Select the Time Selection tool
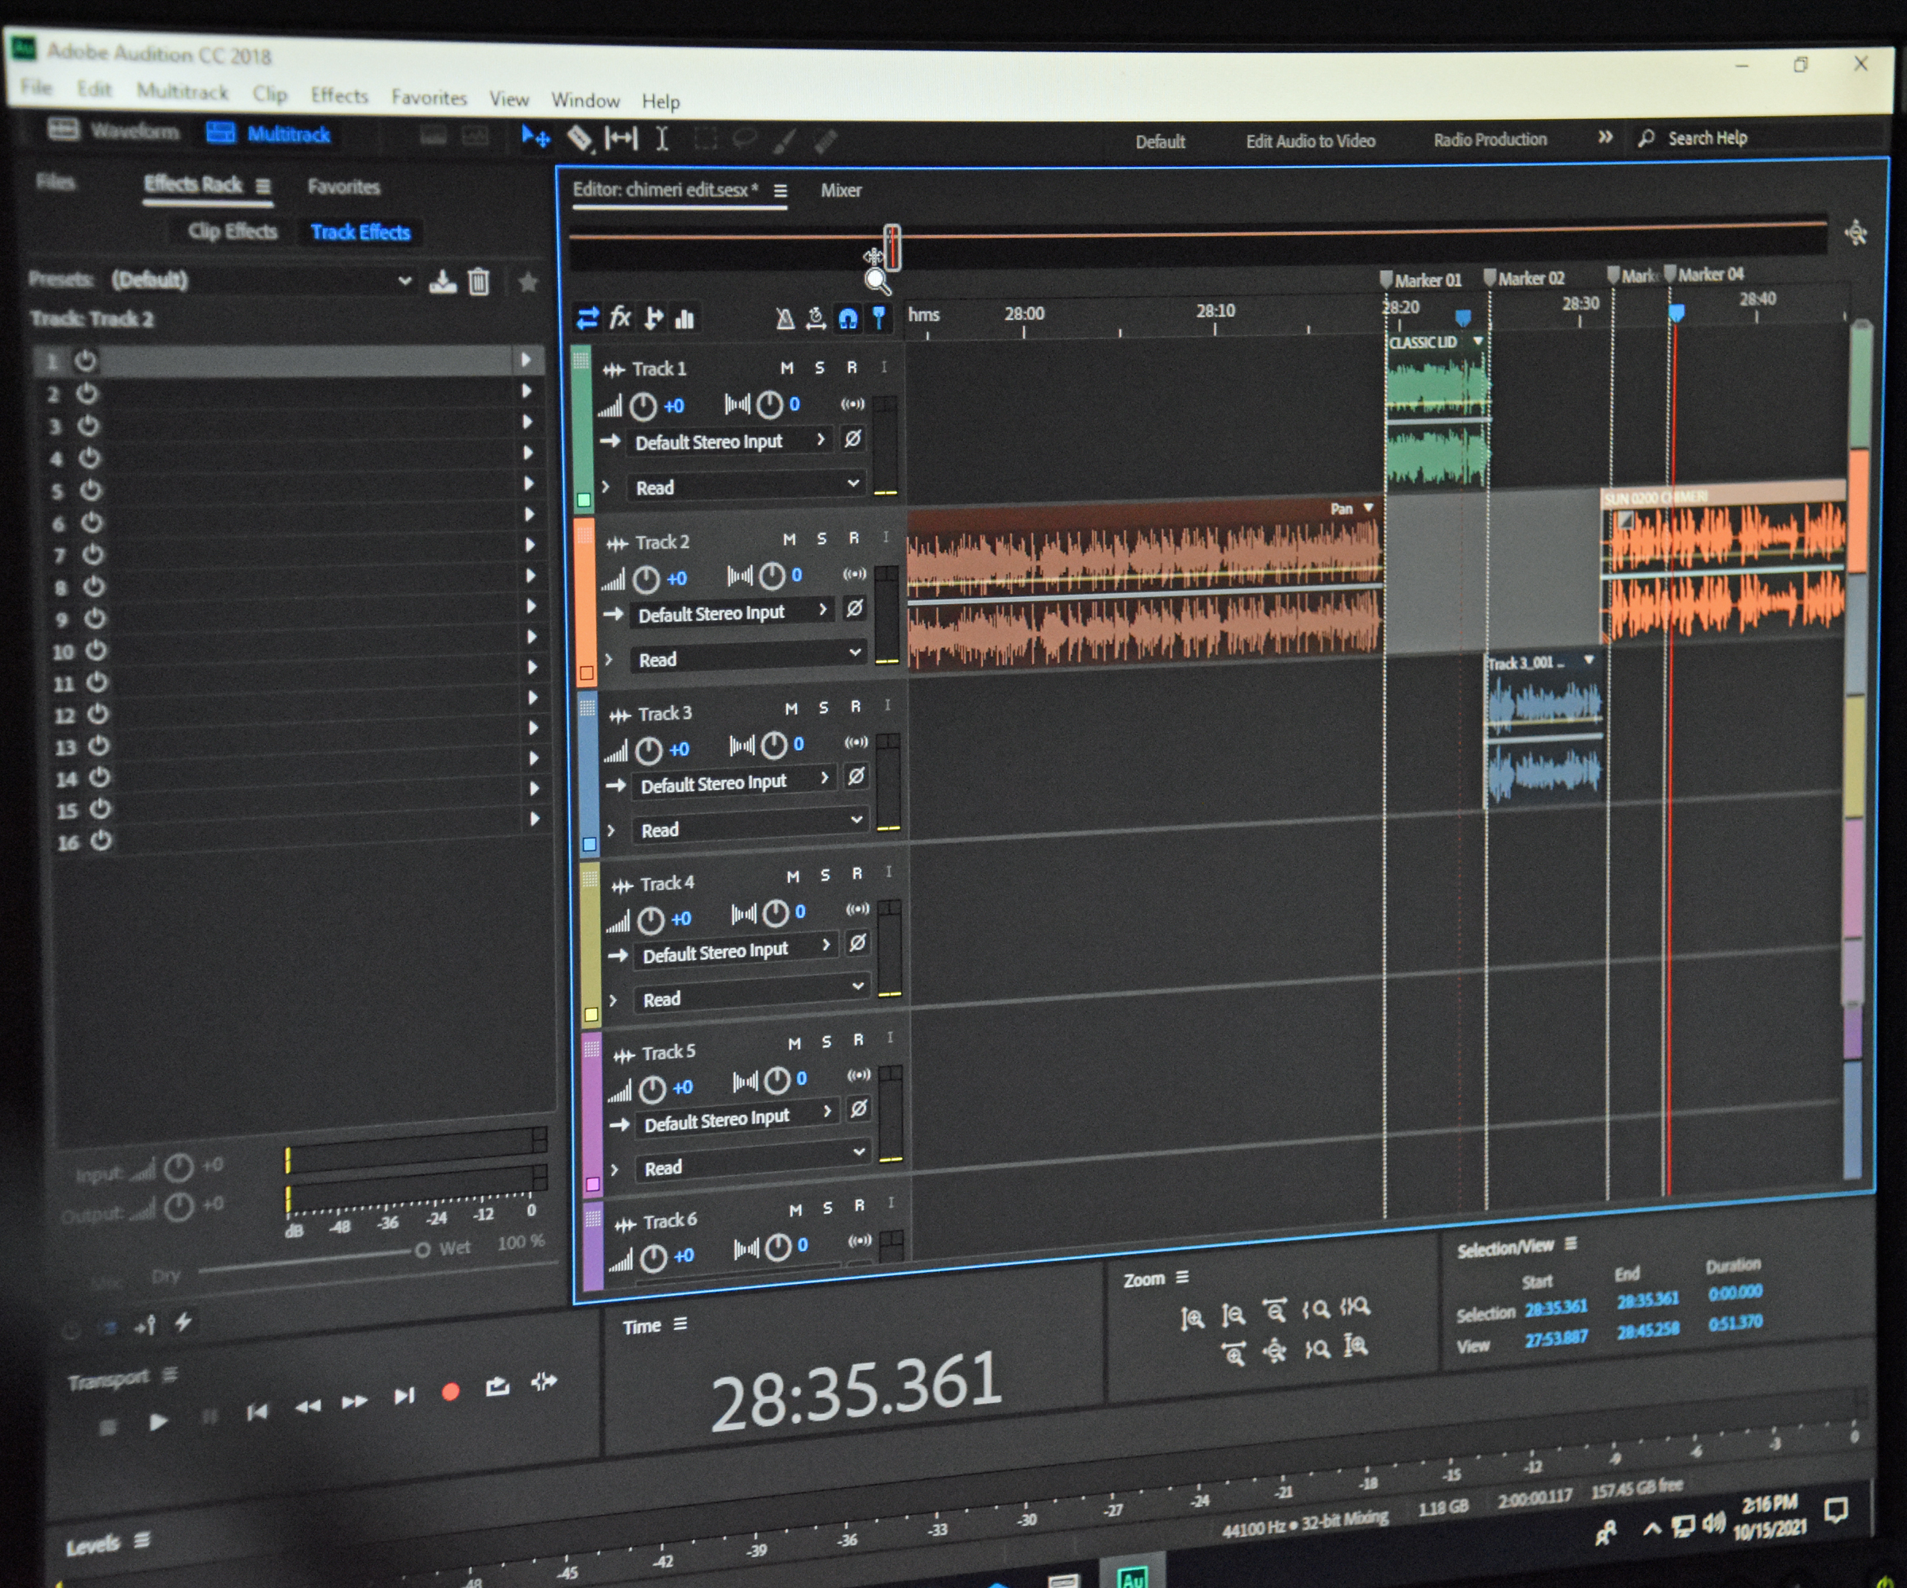Screen dimensions: 1907x1588 pyautogui.click(x=662, y=139)
